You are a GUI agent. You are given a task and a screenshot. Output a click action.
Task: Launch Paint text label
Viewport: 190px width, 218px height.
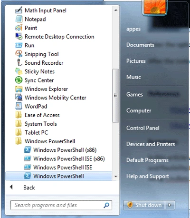coord(31,28)
